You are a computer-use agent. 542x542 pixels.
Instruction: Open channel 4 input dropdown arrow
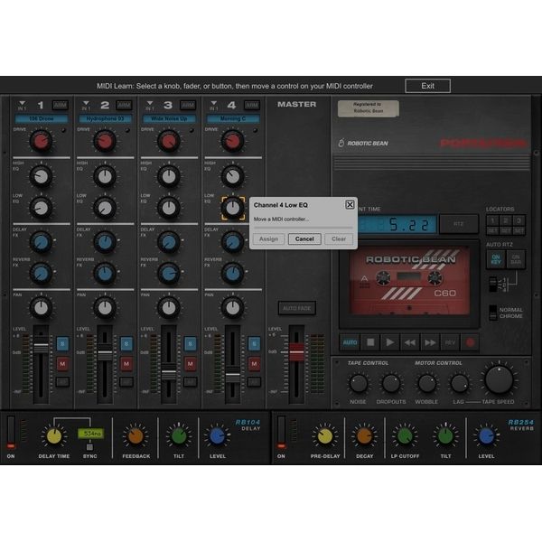tap(213, 103)
